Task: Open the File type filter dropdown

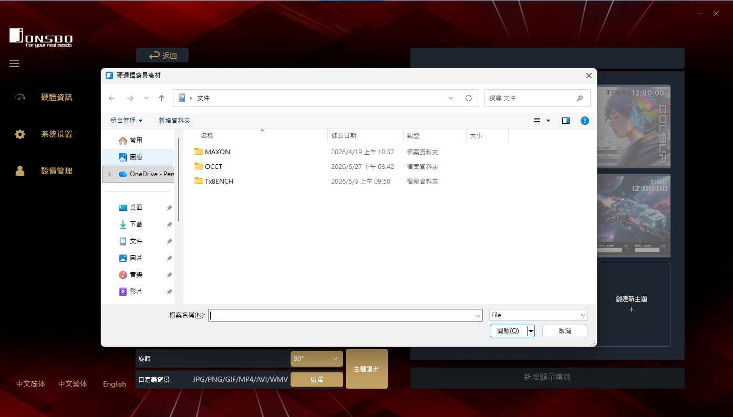Action: pyautogui.click(x=538, y=315)
